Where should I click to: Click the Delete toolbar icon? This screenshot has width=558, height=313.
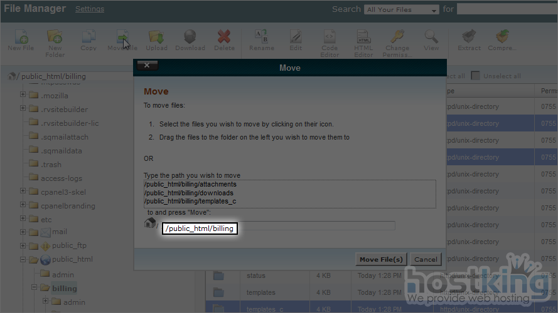pyautogui.click(x=224, y=39)
